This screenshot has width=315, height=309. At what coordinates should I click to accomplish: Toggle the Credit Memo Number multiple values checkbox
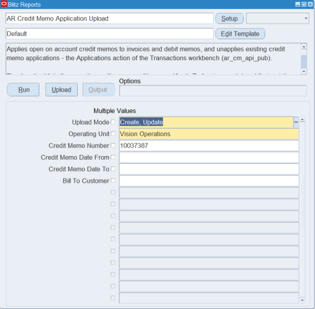(113, 145)
